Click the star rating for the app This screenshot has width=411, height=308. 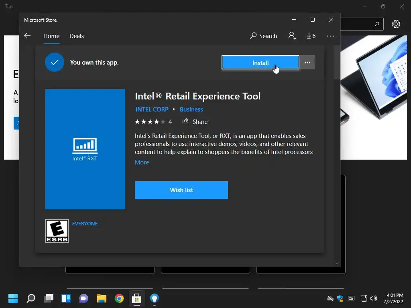[x=150, y=122]
